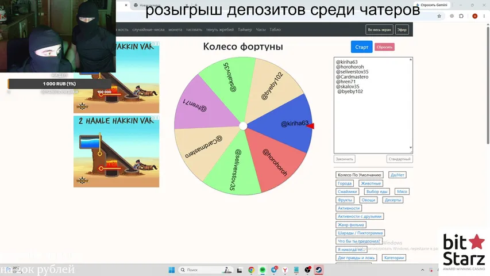Select the Смайлики preset
490x276 pixels.
point(347,191)
